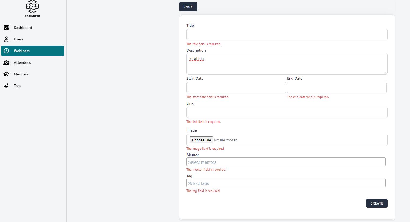
Task: Click the Users person icon
Action: coord(6,39)
